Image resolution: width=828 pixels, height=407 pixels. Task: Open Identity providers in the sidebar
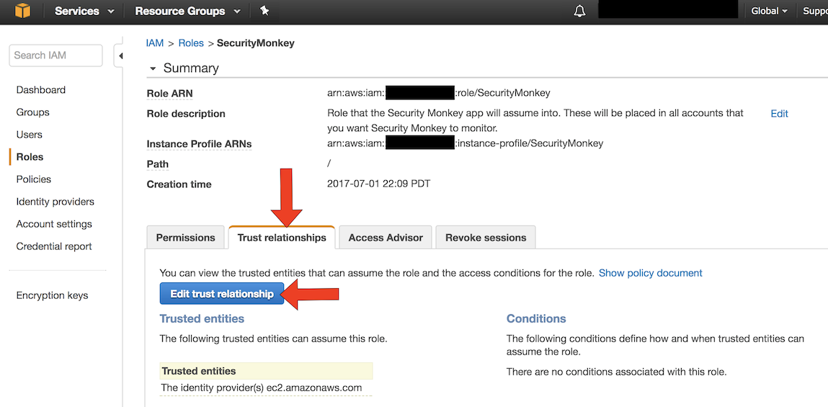coord(55,202)
